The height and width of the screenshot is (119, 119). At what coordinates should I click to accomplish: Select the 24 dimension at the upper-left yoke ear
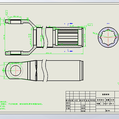(4, 21)
